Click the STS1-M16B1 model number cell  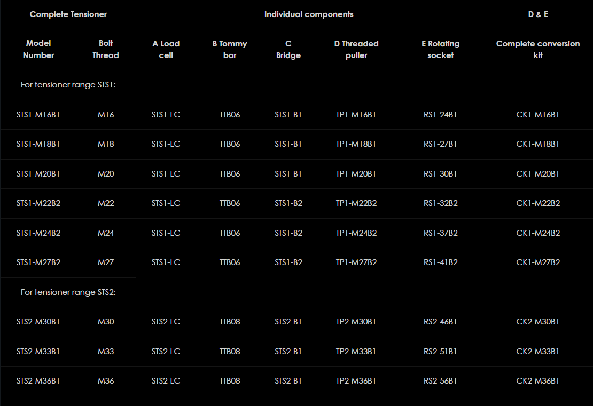click(x=38, y=115)
